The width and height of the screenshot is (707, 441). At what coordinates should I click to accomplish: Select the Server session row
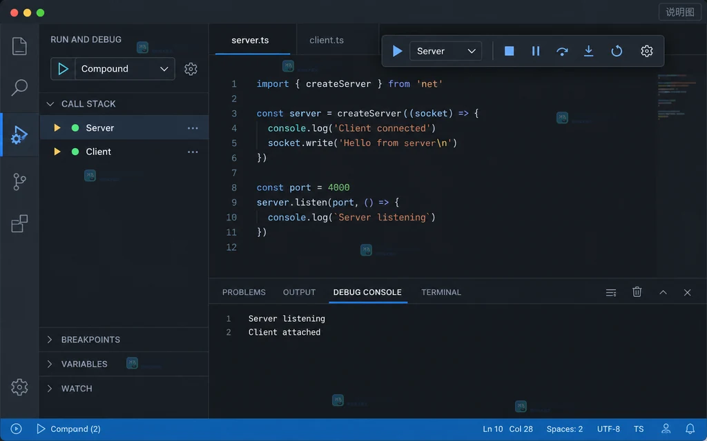click(x=124, y=127)
